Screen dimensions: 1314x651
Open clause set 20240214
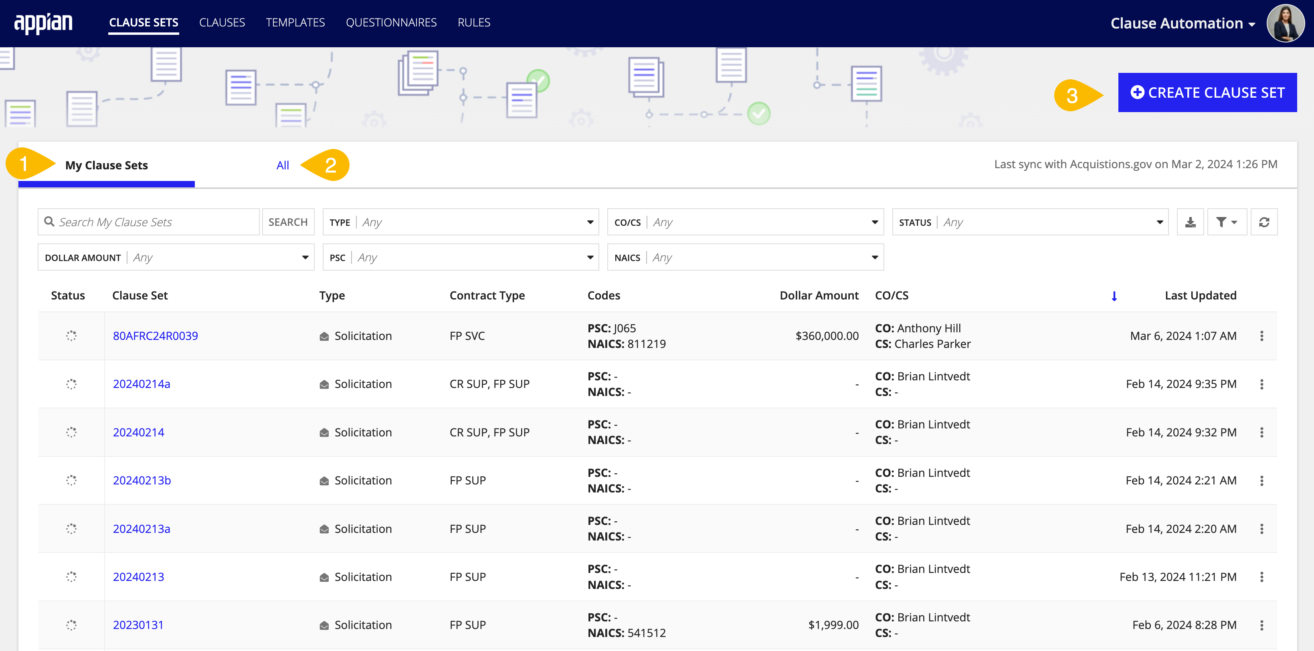(139, 432)
